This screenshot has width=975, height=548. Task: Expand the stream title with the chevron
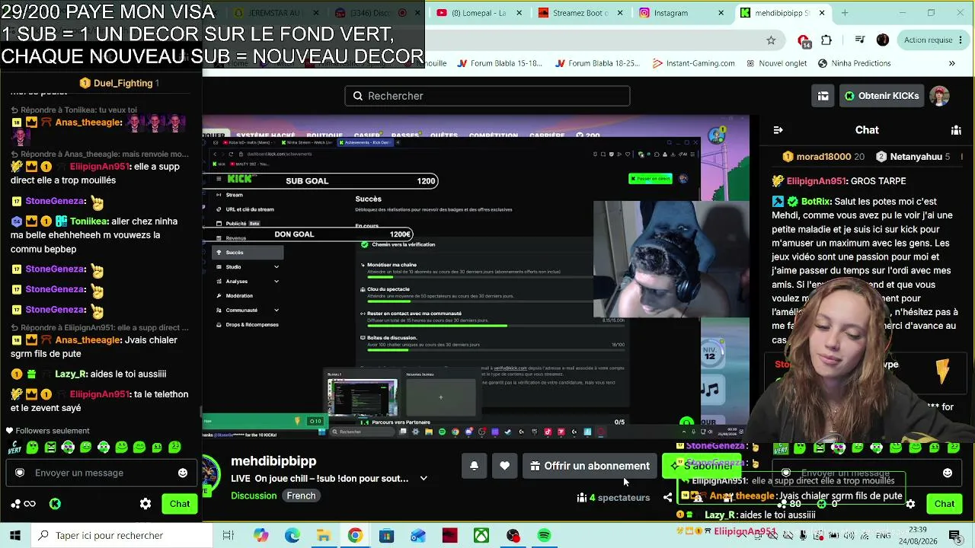click(424, 479)
